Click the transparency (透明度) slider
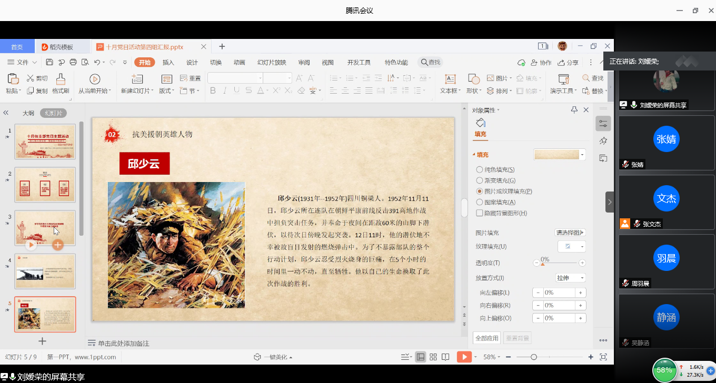 (559, 263)
